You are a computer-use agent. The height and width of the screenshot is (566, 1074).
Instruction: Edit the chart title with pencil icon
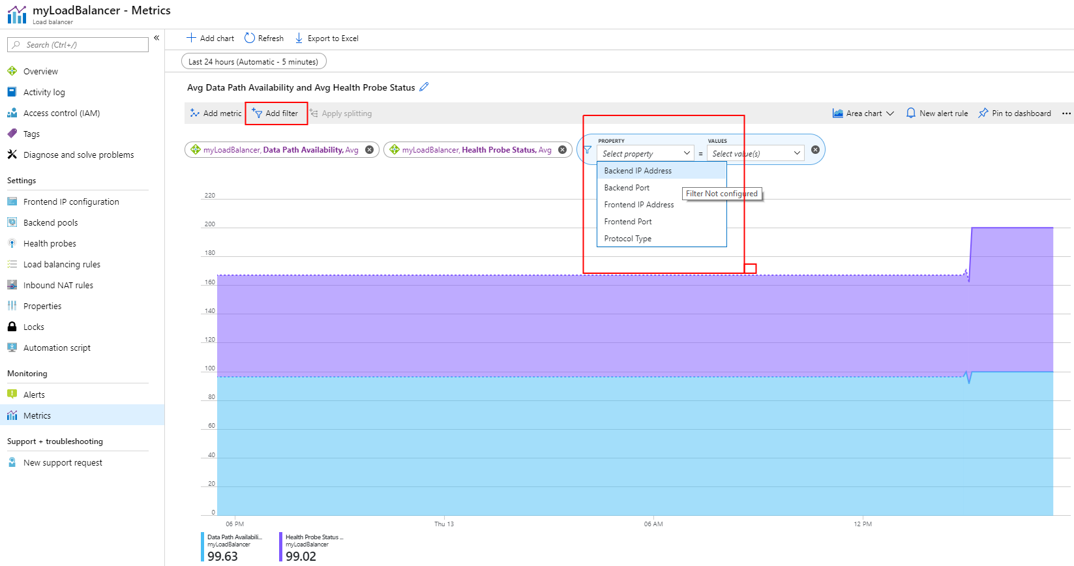coord(424,87)
